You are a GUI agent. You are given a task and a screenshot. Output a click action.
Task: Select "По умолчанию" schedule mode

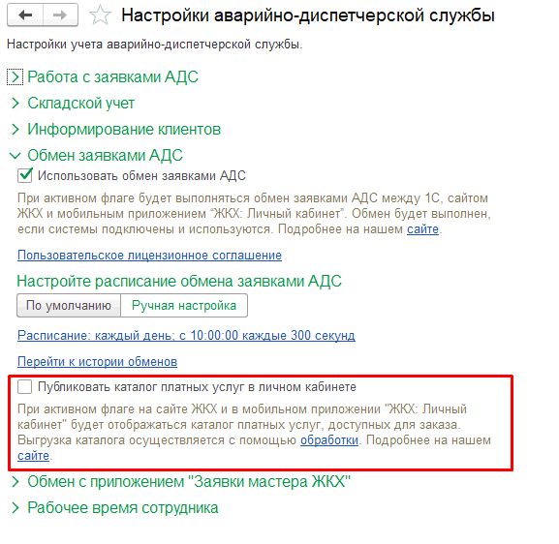pyautogui.click(x=69, y=306)
